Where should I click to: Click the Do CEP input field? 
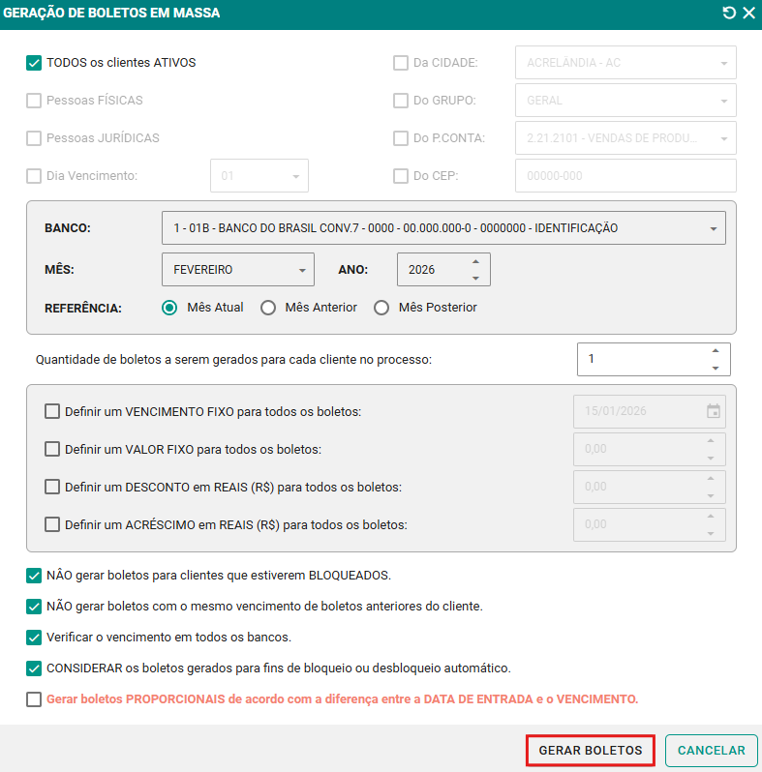[x=625, y=176]
